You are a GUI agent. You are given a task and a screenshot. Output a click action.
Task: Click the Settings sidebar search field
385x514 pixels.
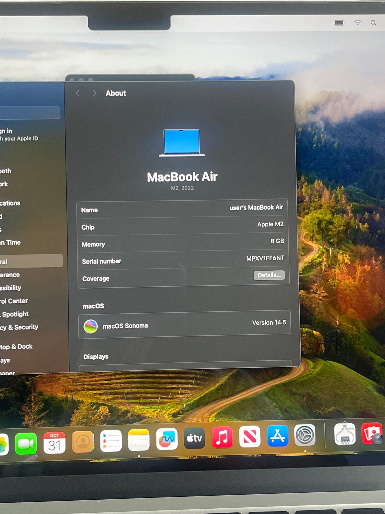click(30, 113)
